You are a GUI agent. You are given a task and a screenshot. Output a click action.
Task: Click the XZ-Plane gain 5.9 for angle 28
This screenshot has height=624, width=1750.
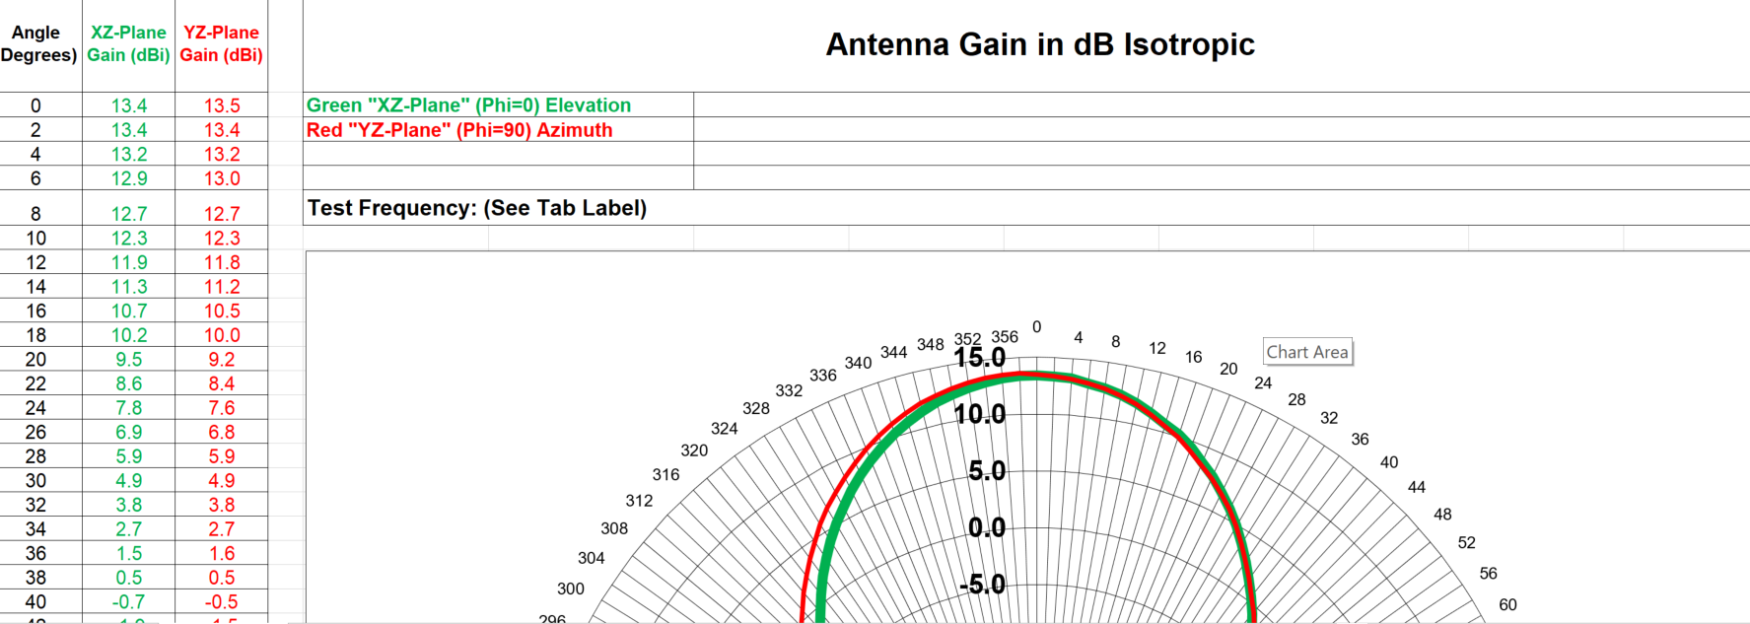coord(128,455)
